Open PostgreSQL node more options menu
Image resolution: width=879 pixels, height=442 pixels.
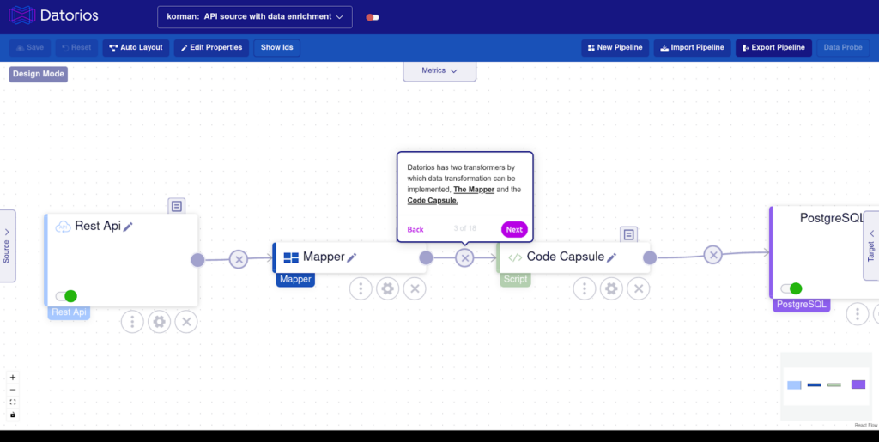pyautogui.click(x=858, y=314)
